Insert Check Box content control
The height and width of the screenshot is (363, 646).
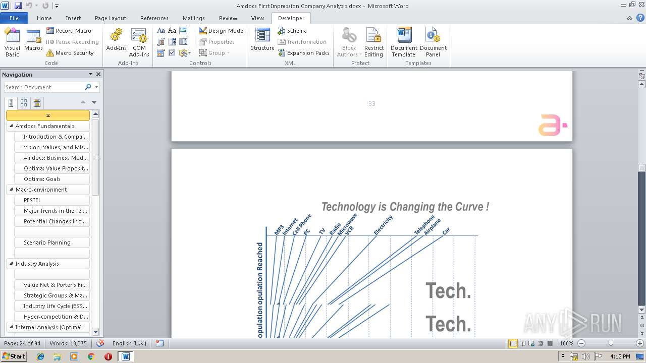point(172,53)
